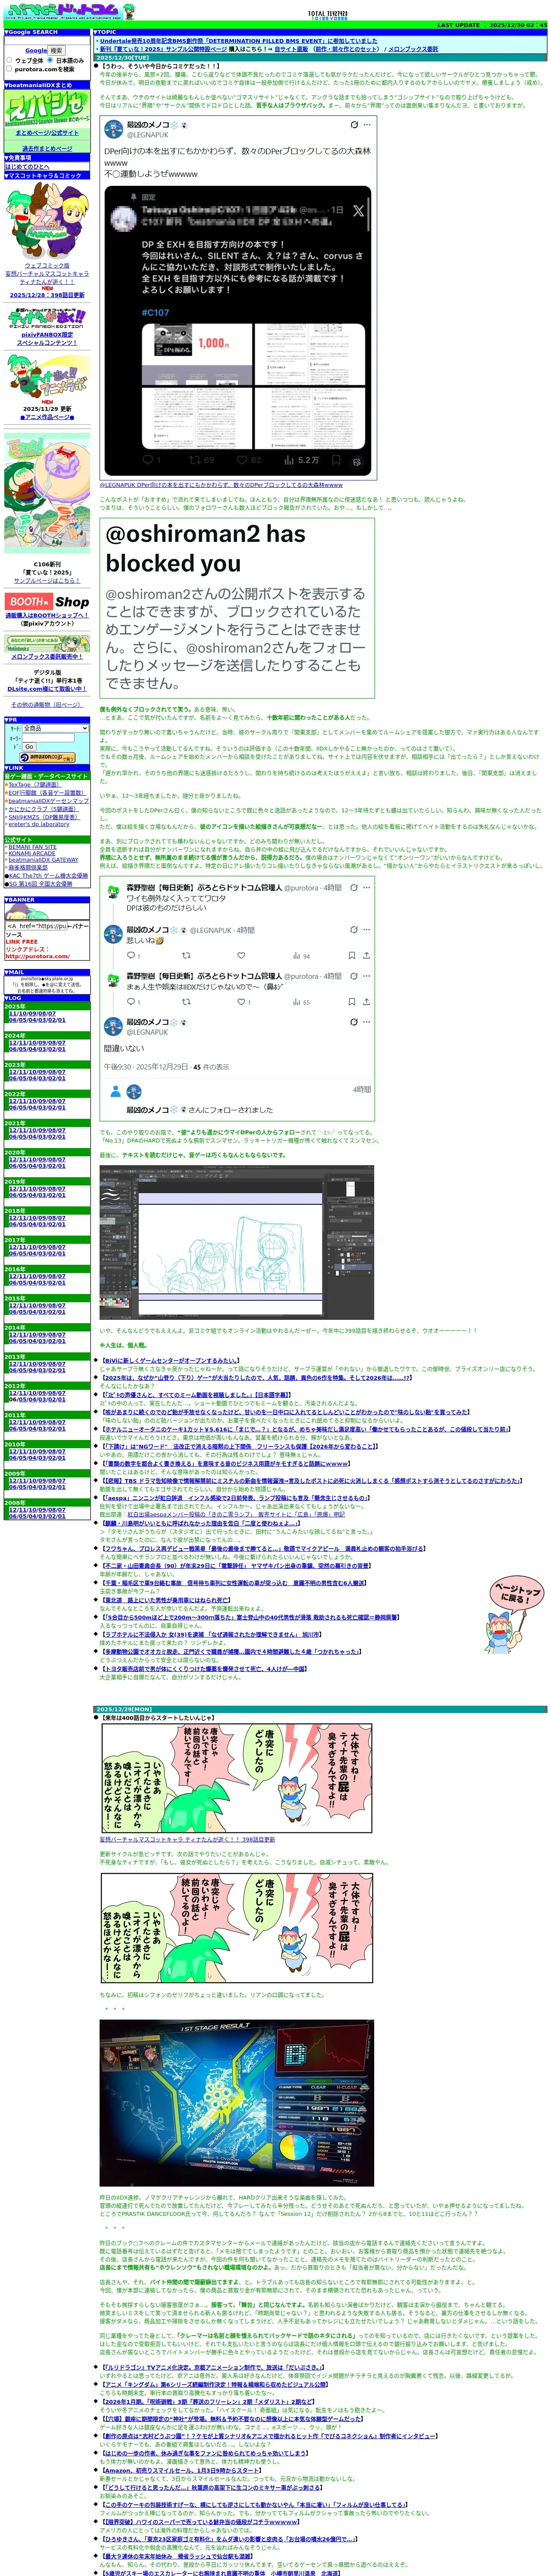Open SNJ@KMZS（DP難易度表） link

click(44, 817)
